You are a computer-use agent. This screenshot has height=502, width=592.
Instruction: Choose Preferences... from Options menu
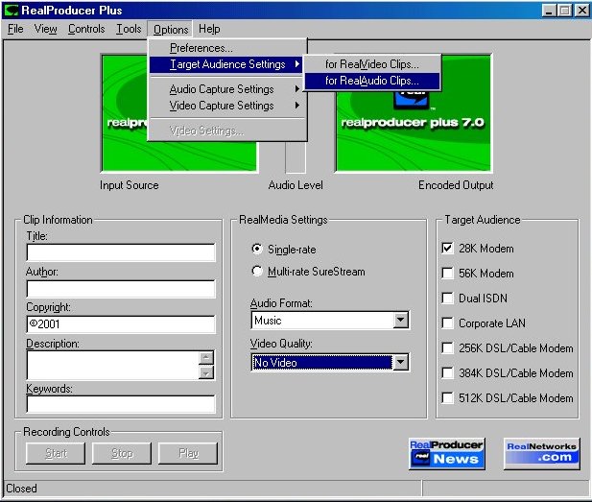[226, 48]
